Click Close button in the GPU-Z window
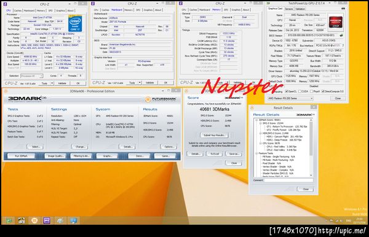Viewport: 369px width, 237px height. (338, 98)
